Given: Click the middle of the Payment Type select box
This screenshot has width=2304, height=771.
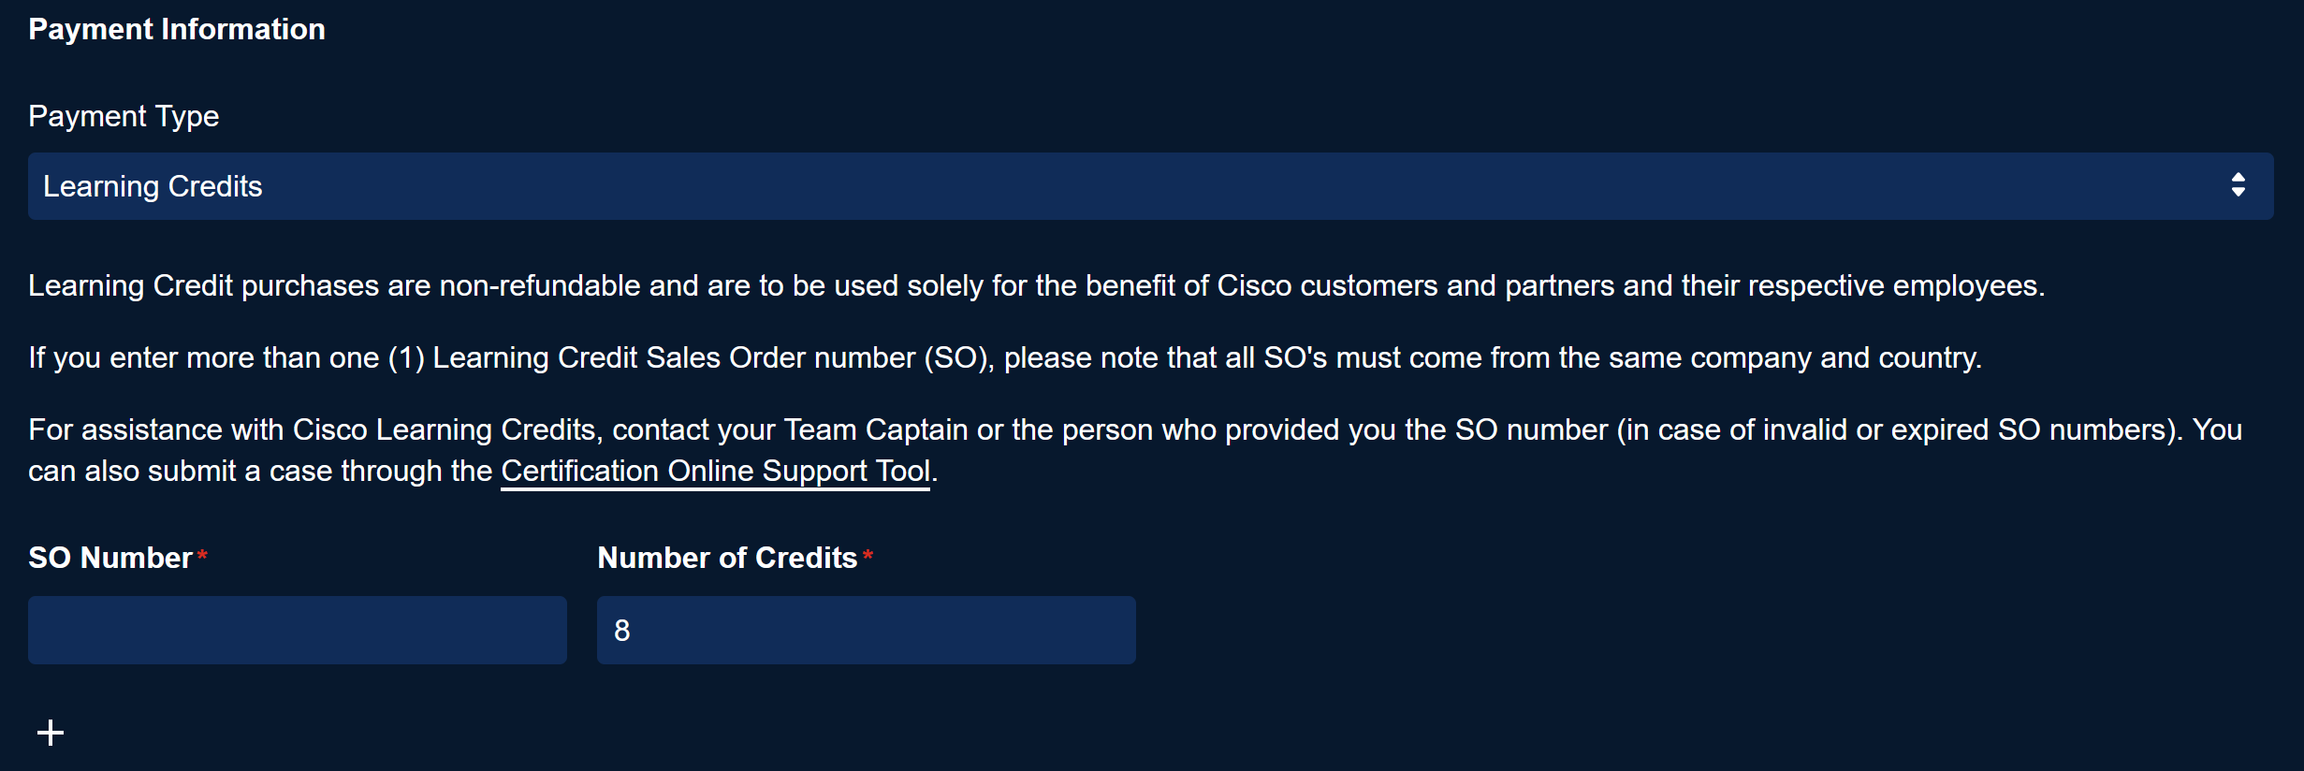Looking at the screenshot, I should click(x=1150, y=186).
